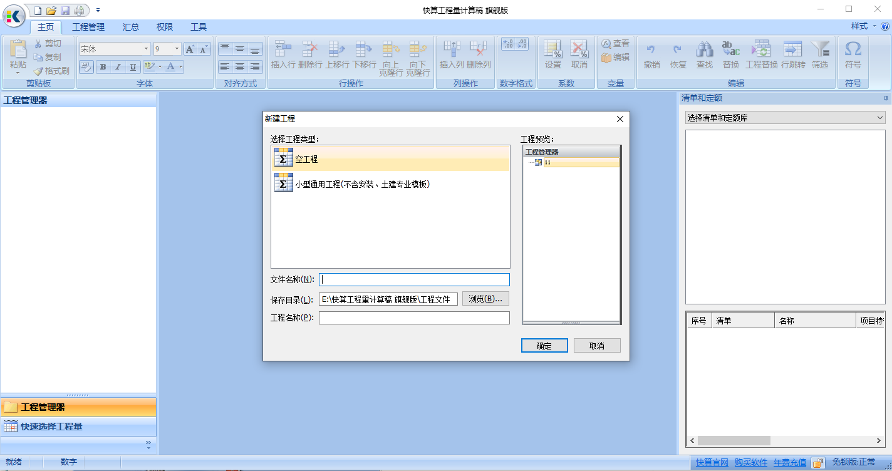Click the 文件名称 filename input field
The width and height of the screenshot is (892, 471).
413,279
